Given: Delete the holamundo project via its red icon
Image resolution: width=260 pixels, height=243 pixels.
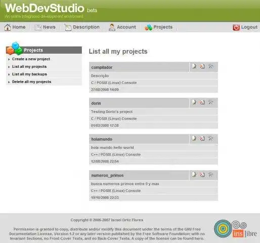Looking at the screenshot, I should 202,138.
